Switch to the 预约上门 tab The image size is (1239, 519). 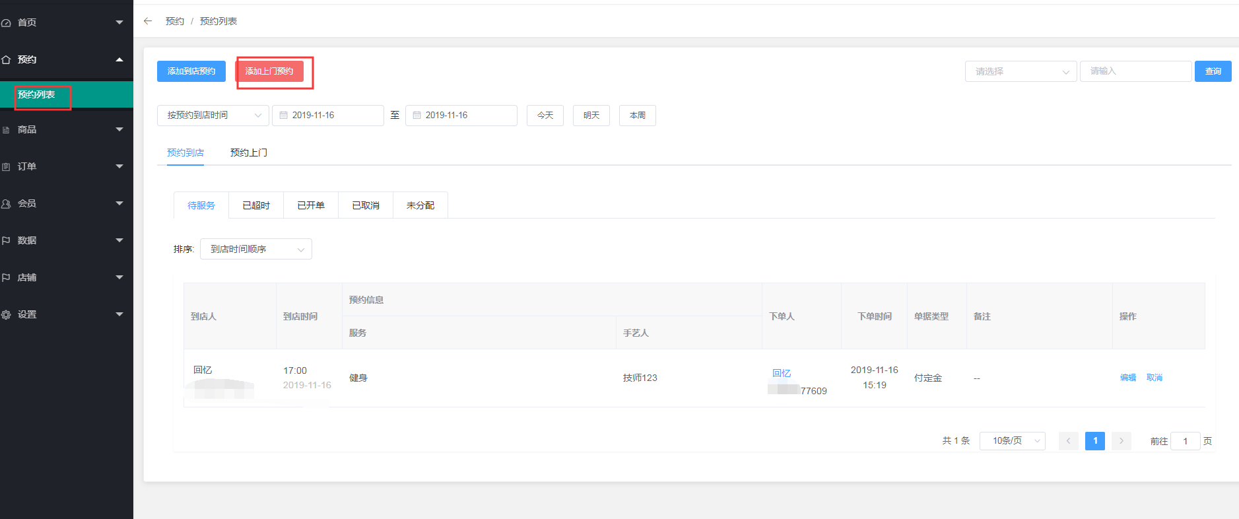(x=248, y=153)
